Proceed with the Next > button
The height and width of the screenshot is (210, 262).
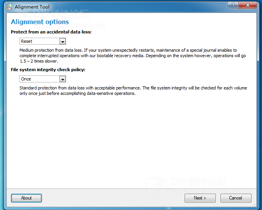pos(200,198)
